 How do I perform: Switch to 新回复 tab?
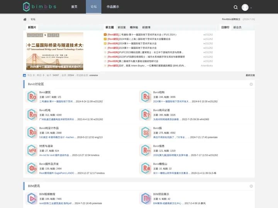[x=122, y=27]
